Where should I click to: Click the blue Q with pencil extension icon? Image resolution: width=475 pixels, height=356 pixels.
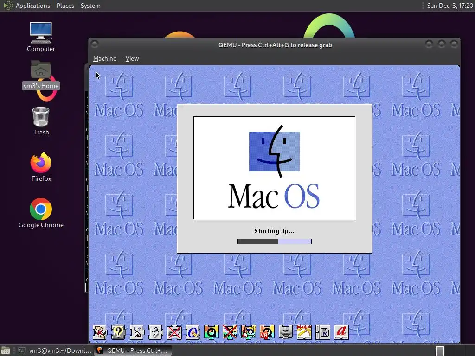coord(193,332)
